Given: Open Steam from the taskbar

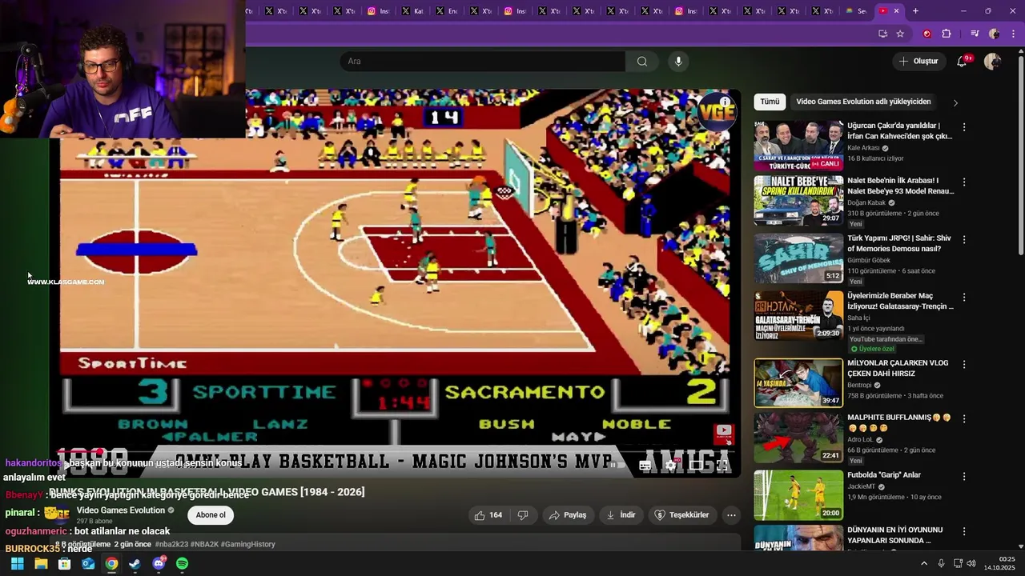Looking at the screenshot, I should tap(135, 564).
